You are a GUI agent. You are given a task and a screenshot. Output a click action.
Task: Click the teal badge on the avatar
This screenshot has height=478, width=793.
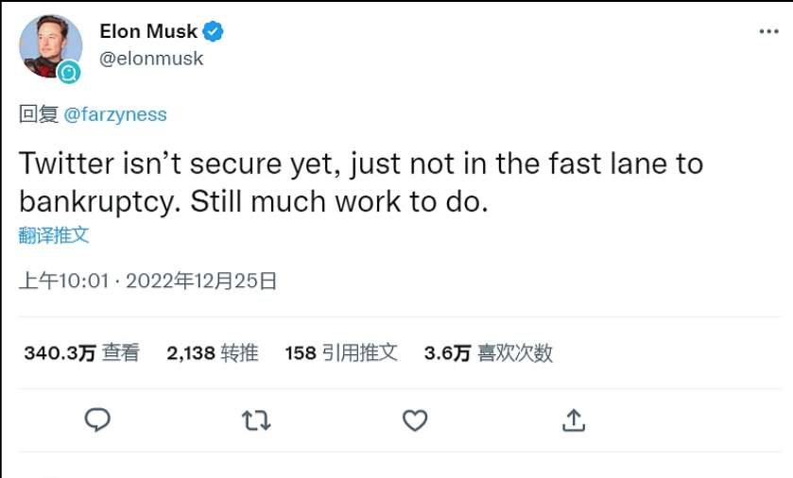[x=68, y=72]
